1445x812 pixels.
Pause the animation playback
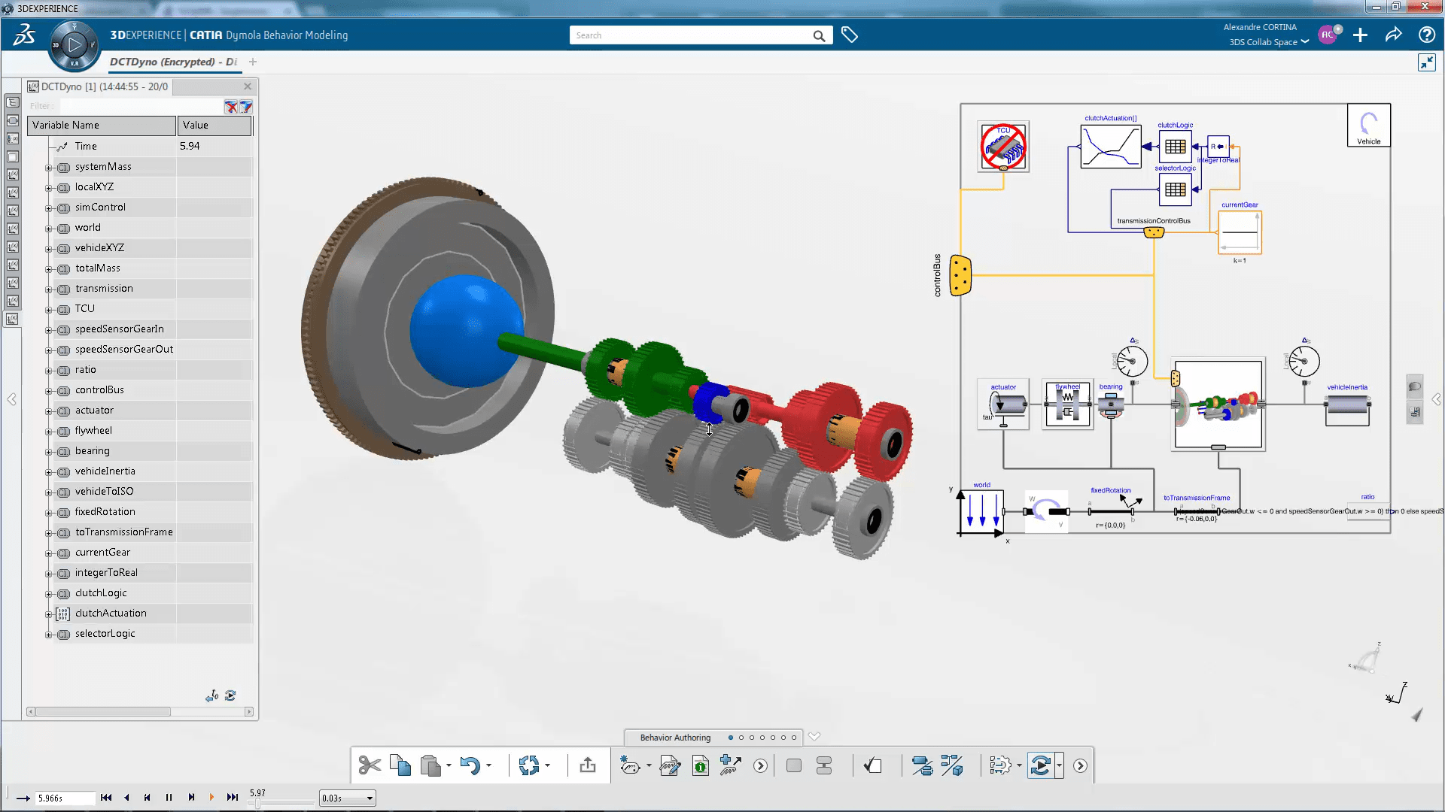pyautogui.click(x=169, y=798)
